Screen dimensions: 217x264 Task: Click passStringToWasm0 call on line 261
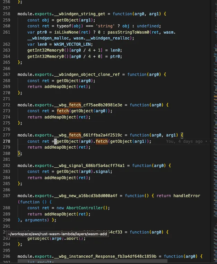click(x=128, y=32)
